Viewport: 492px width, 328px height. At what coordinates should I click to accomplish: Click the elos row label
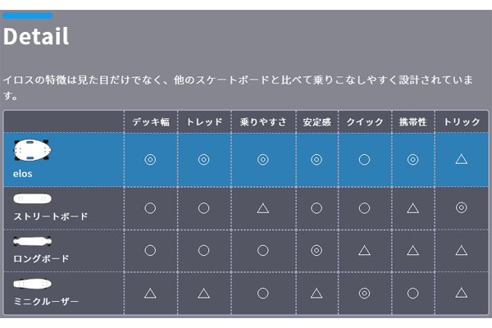coord(23,174)
